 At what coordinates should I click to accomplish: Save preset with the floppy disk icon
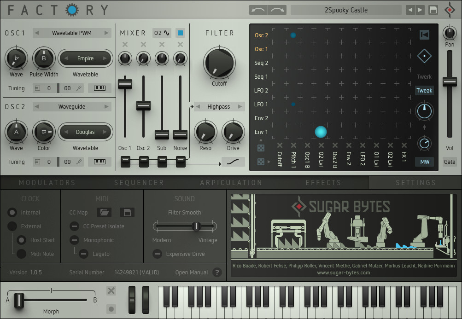click(433, 10)
